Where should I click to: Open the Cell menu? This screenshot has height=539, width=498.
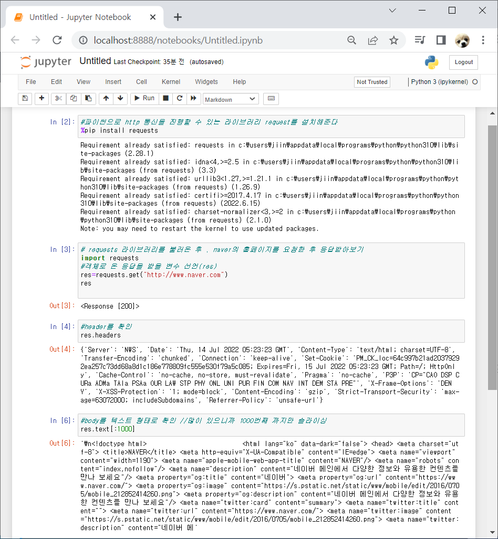(141, 82)
